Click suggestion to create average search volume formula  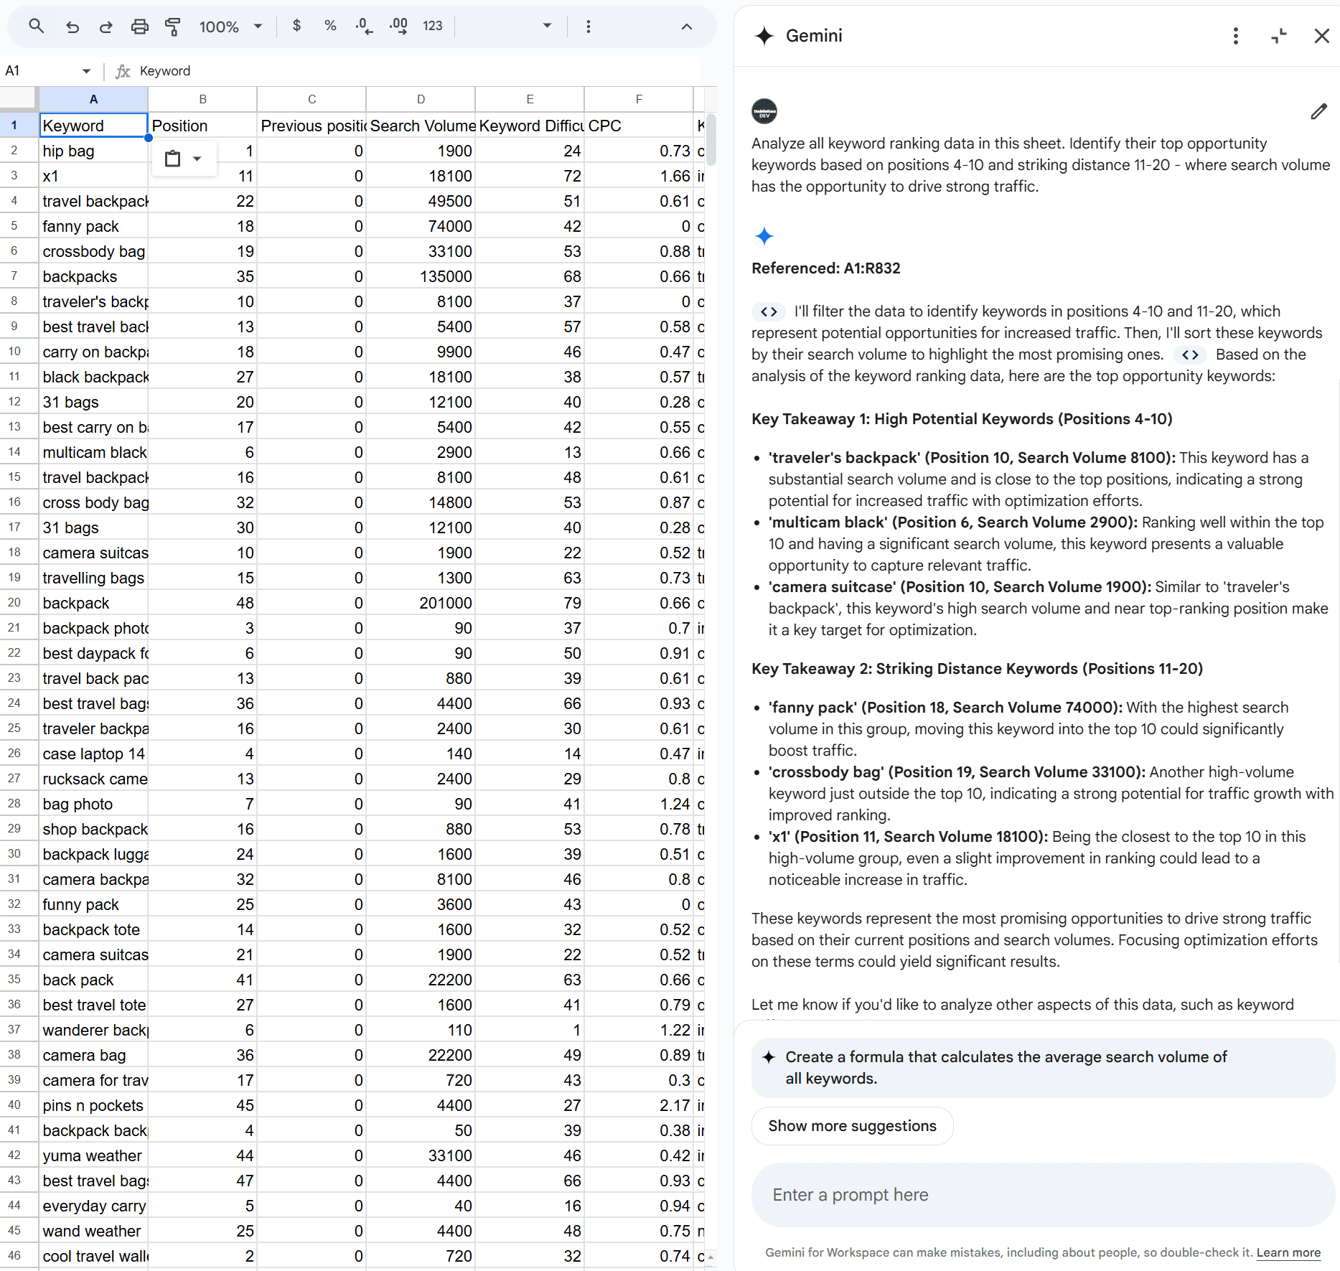(1042, 1068)
